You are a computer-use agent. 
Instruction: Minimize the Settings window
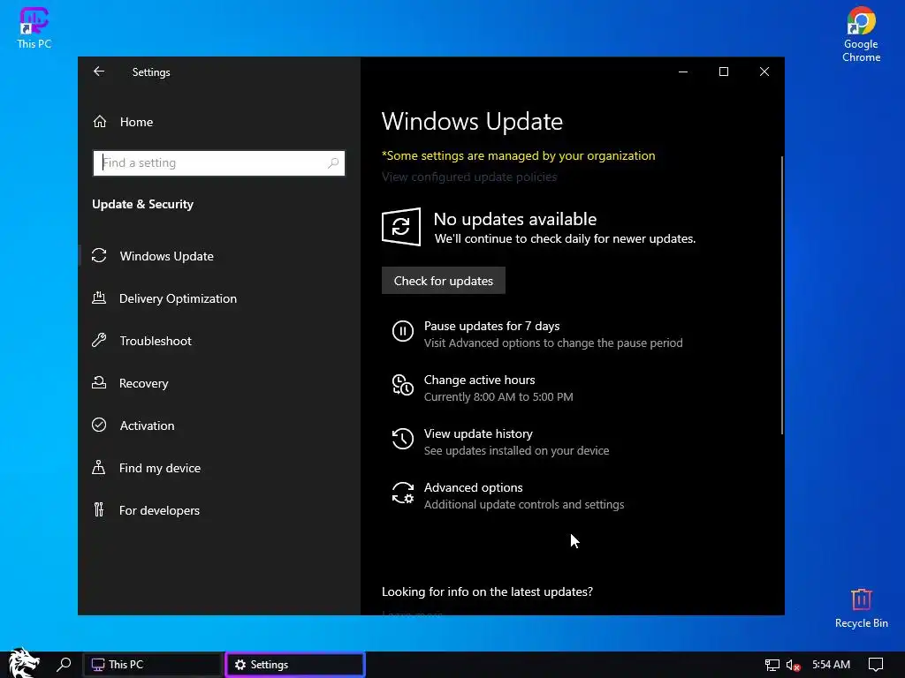click(683, 72)
